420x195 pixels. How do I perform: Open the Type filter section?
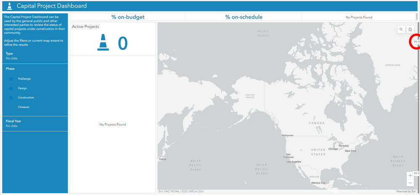point(35,56)
